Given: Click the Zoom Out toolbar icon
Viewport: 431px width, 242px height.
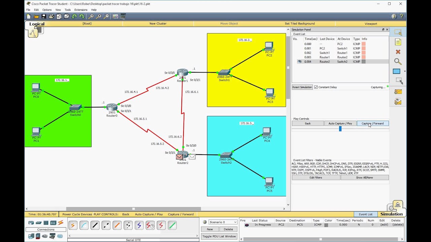Looking at the screenshot, I should coord(106,16).
